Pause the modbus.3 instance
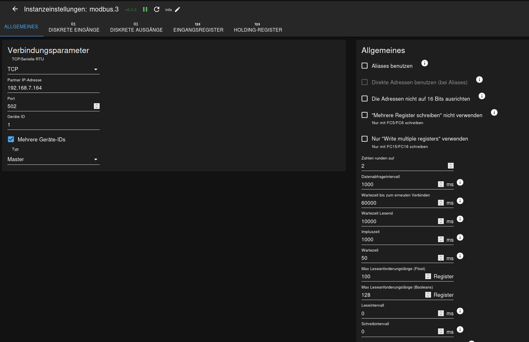Screen dimensions: 529x342 coord(145,9)
